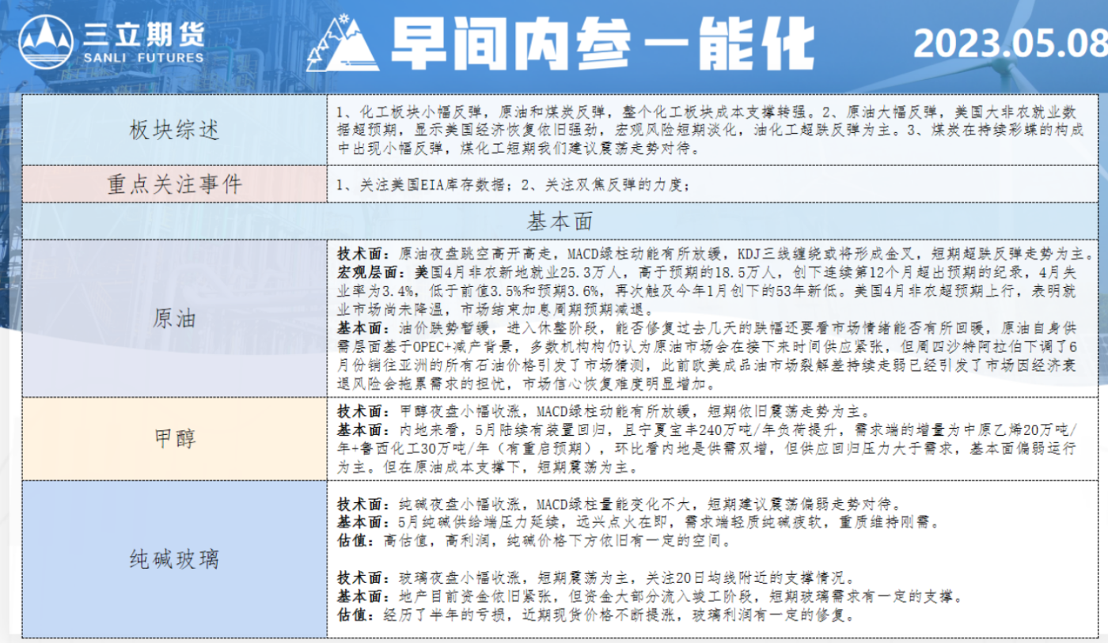Select the 板块综述 row label cell
This screenshot has width=1108, height=643.
[174, 130]
